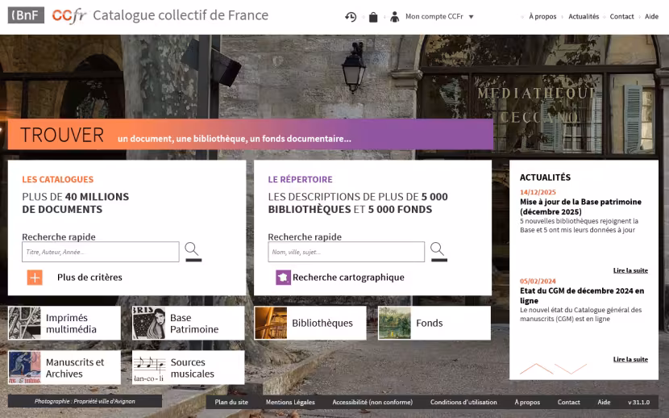The height and width of the screenshot is (418, 669).
Task: Click Imprimés multimédia thumbnail image
Action: (24, 323)
